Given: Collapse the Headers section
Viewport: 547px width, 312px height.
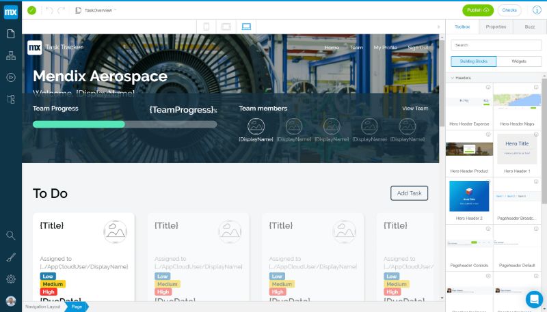Looking at the screenshot, I should (x=453, y=78).
